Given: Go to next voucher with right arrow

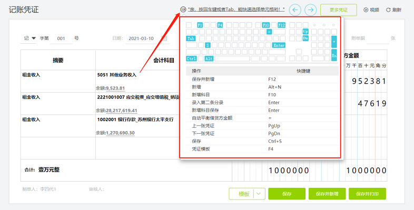Looking at the screenshot, I should tap(311, 10).
